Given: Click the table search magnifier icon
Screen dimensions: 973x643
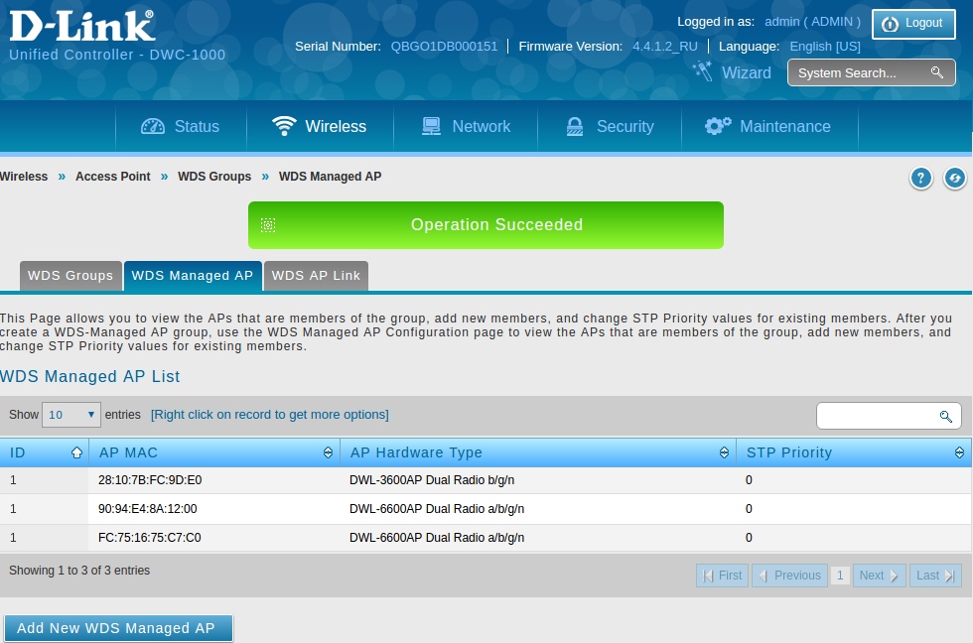Looking at the screenshot, I should coord(945,416).
